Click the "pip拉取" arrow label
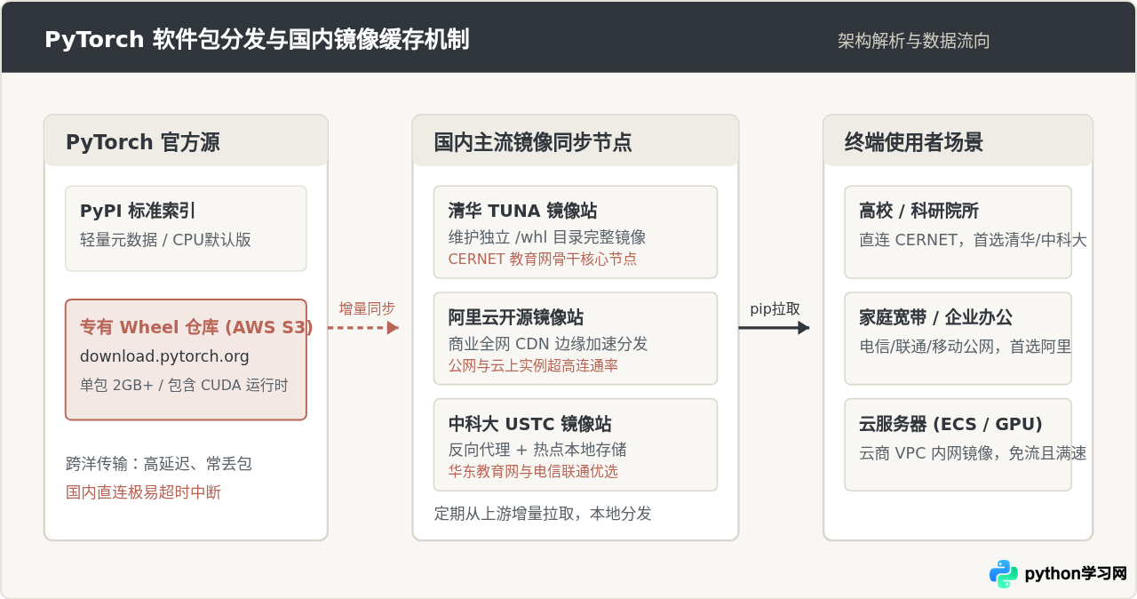Image resolution: width=1137 pixels, height=599 pixels. tap(775, 308)
